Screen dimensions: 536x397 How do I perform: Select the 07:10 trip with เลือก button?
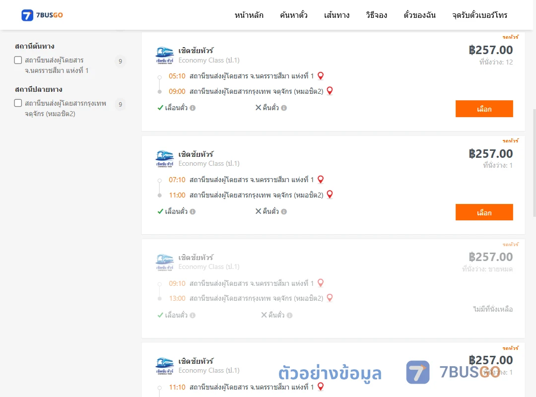[x=484, y=212]
